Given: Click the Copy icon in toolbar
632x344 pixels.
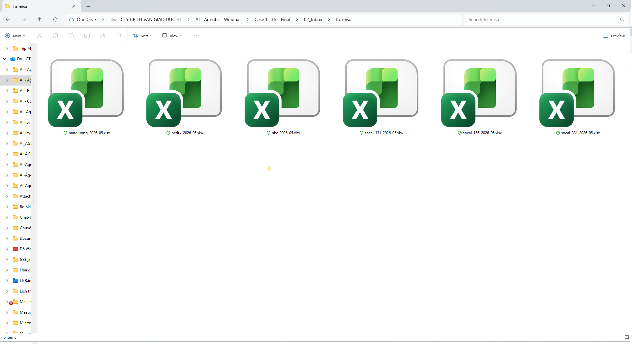Looking at the screenshot, I should [x=55, y=36].
